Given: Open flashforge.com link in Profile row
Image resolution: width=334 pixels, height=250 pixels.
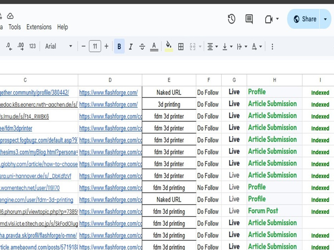Looking at the screenshot, I should coord(109,92).
